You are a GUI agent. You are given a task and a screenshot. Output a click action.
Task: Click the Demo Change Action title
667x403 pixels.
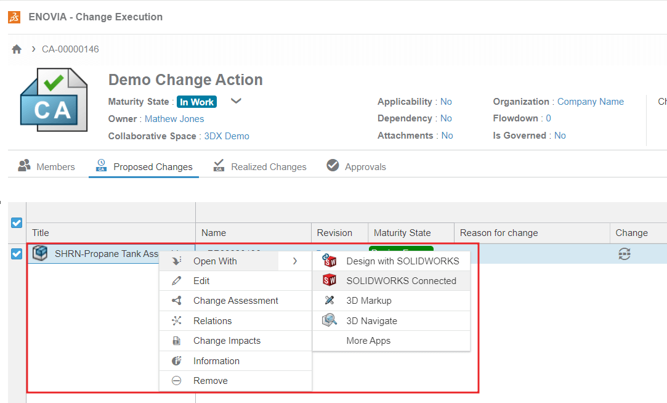coord(185,79)
